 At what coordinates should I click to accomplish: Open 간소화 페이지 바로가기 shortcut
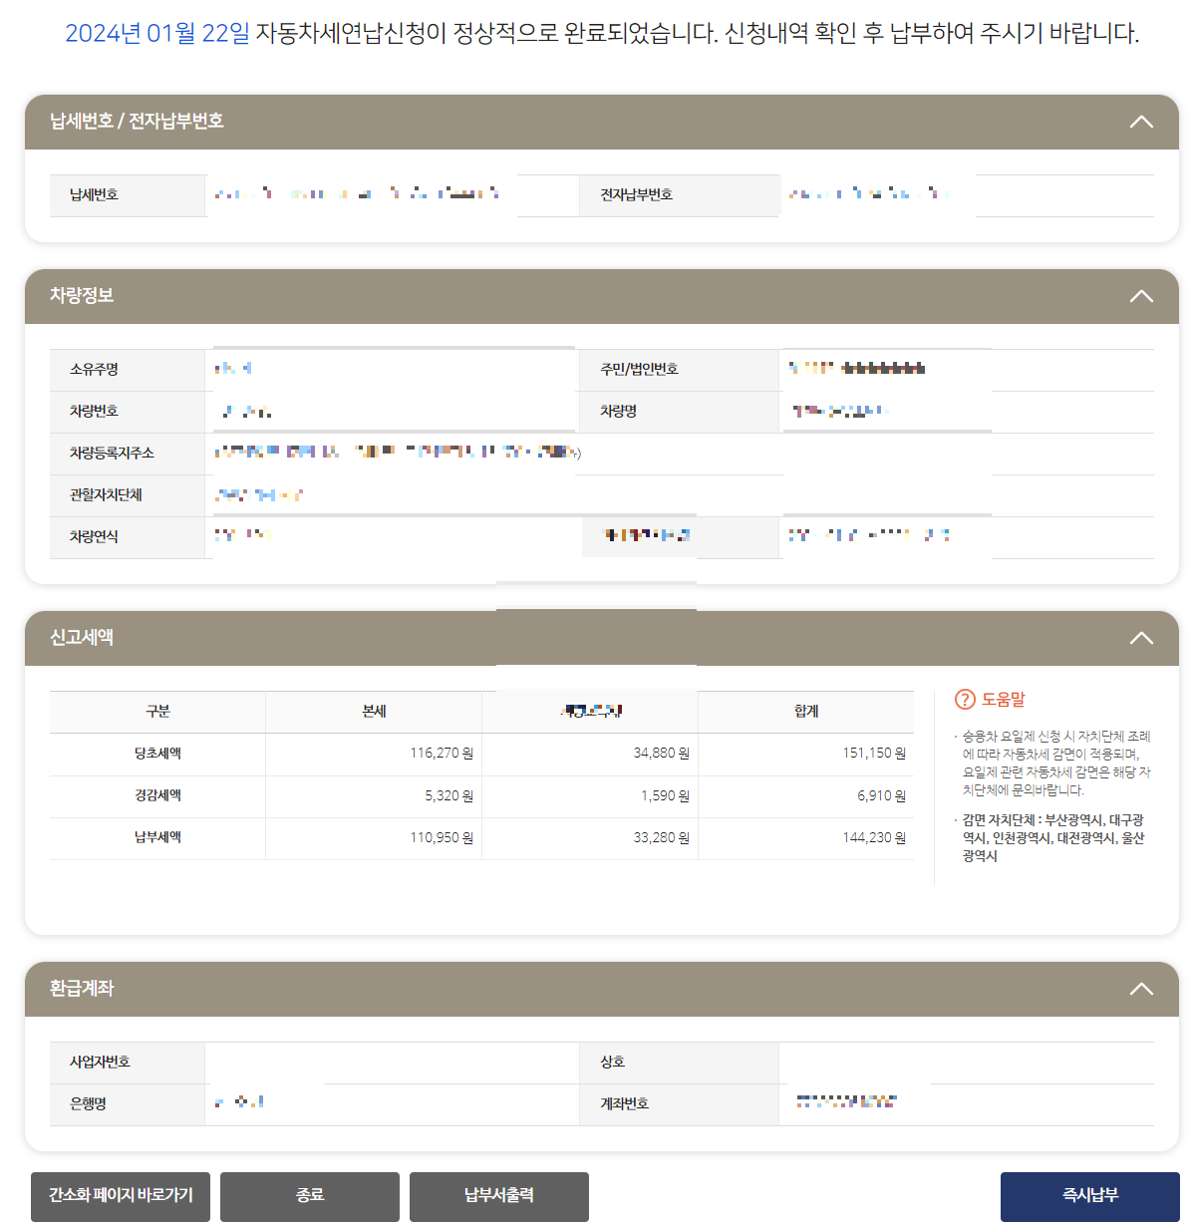point(120,1196)
